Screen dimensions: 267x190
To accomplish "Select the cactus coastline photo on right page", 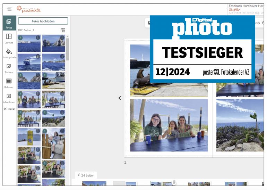I will click(240, 125).
